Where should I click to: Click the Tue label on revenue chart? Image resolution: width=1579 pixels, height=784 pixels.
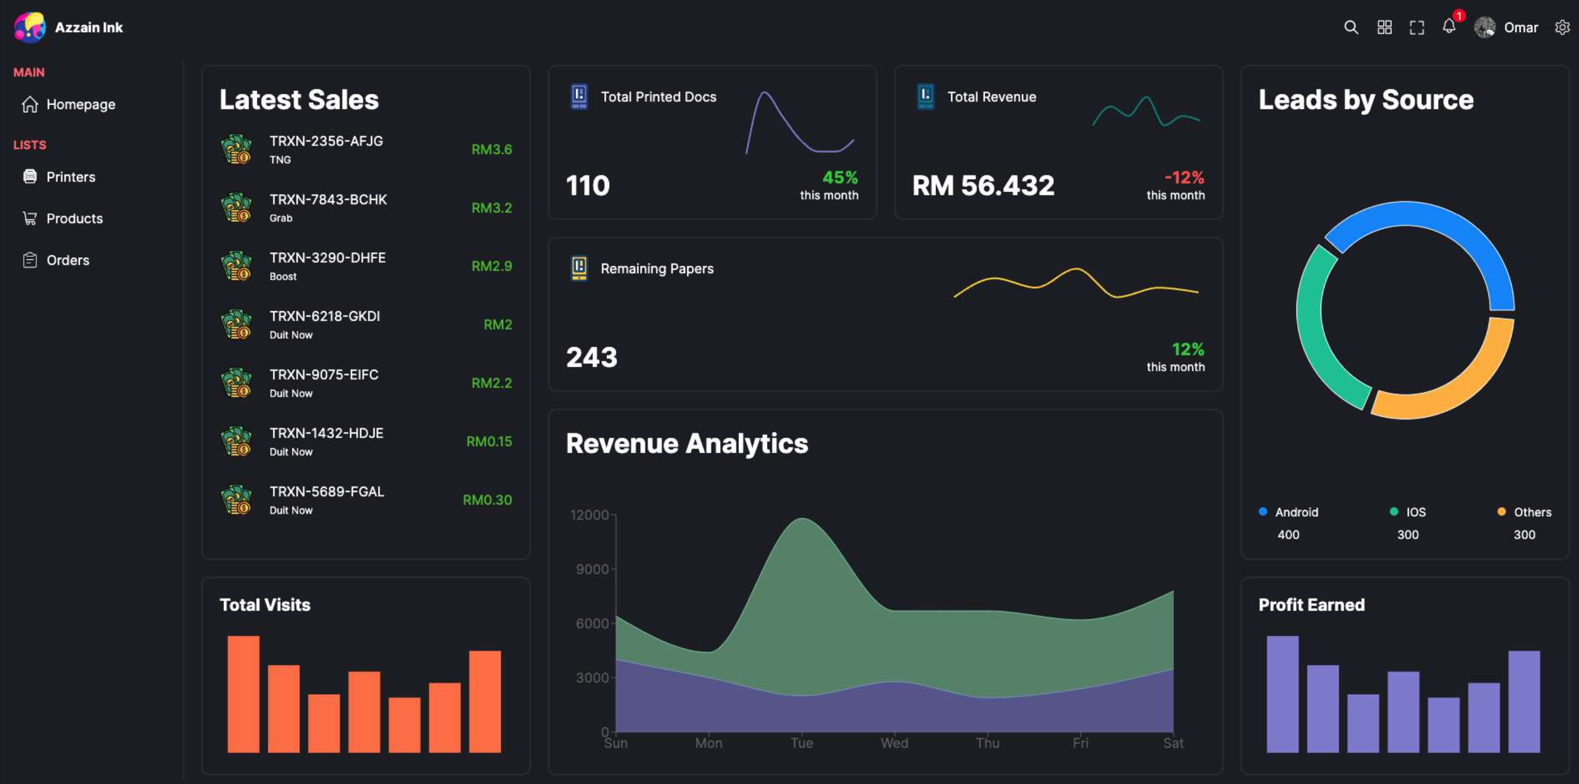(x=802, y=743)
